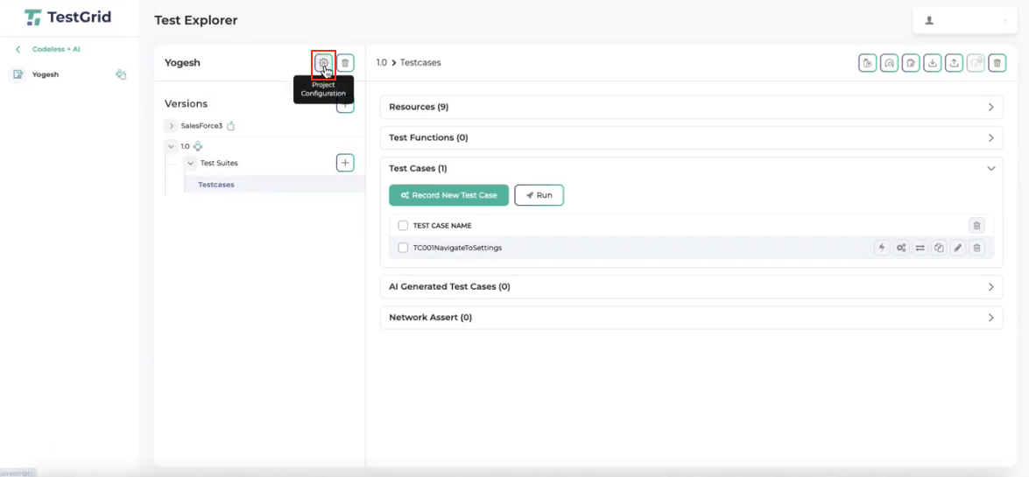Viewport: 1029px width, 477px height.
Task: Click the Android icon next to version 1.0
Action: pos(197,146)
